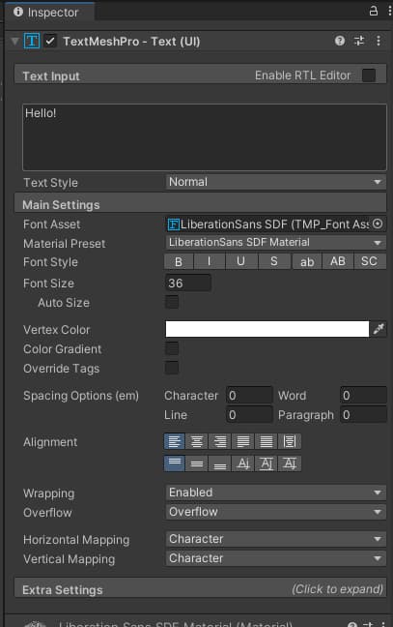Screen dimensions: 393x627
Task: Open TextMeshPro component help reference
Action: point(340,41)
